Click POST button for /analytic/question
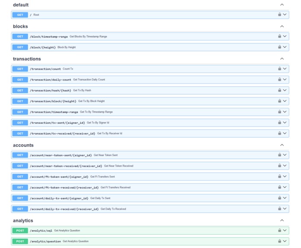Viewport: 301px width, 248px height. [x=20, y=241]
